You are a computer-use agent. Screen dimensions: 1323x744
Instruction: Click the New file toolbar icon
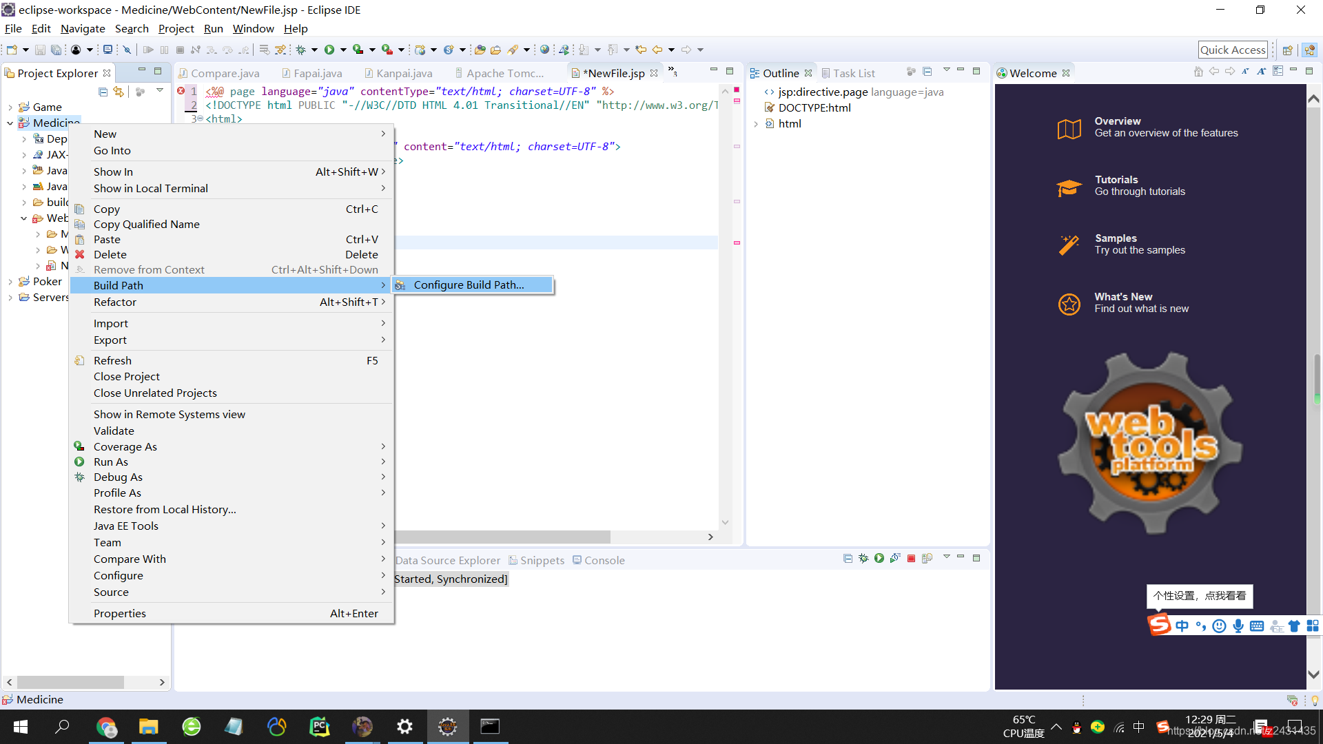pyautogui.click(x=12, y=50)
